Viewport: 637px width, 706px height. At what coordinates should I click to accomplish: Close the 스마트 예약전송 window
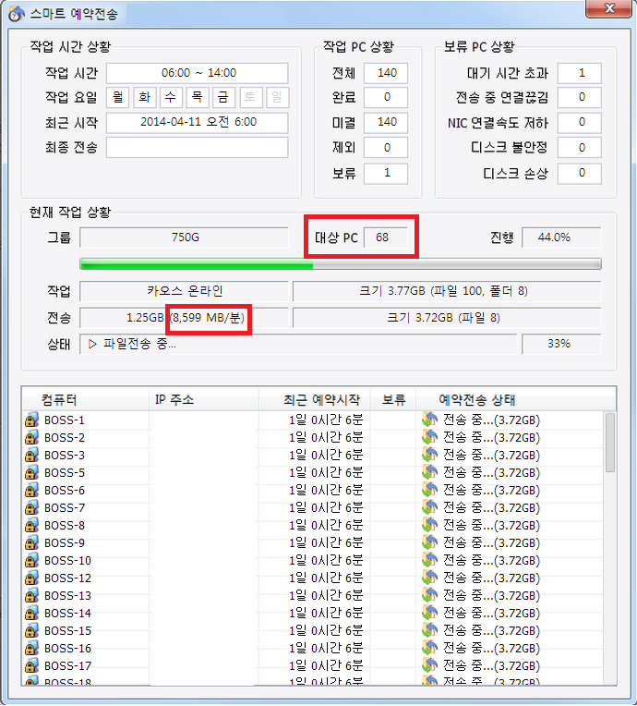(x=607, y=9)
